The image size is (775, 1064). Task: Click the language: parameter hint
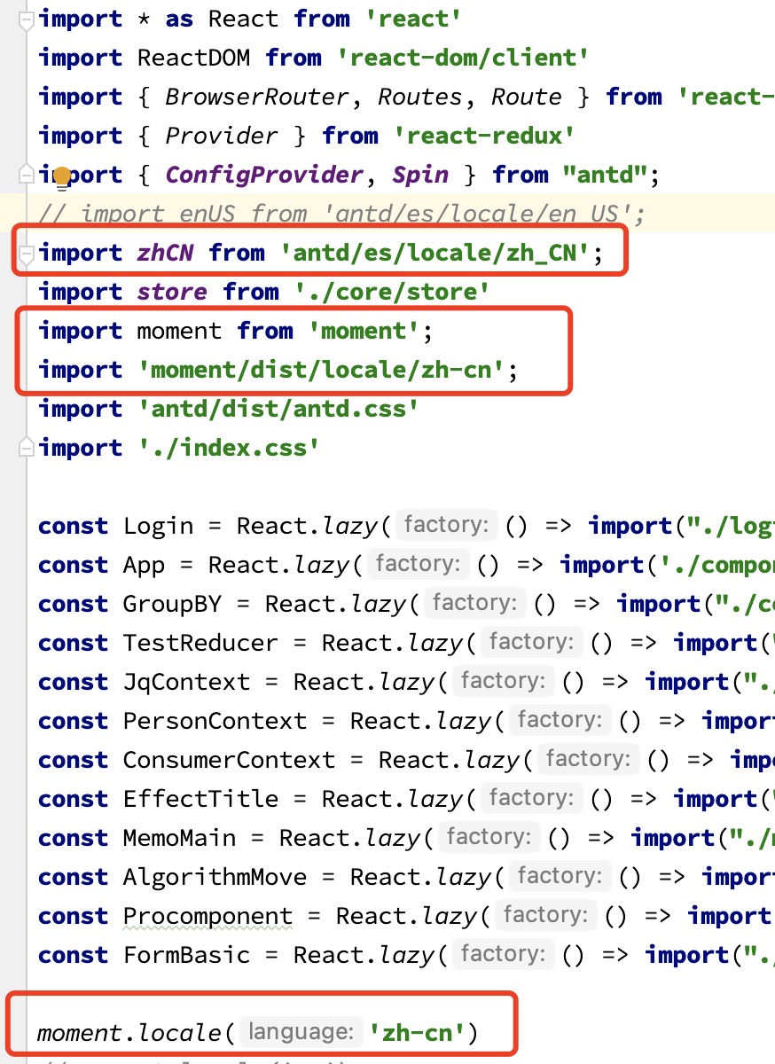click(x=301, y=1033)
